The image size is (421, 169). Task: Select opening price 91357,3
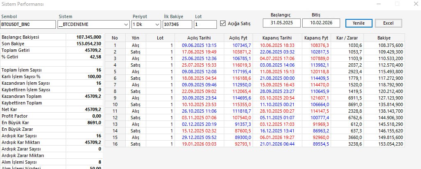(x=243, y=124)
